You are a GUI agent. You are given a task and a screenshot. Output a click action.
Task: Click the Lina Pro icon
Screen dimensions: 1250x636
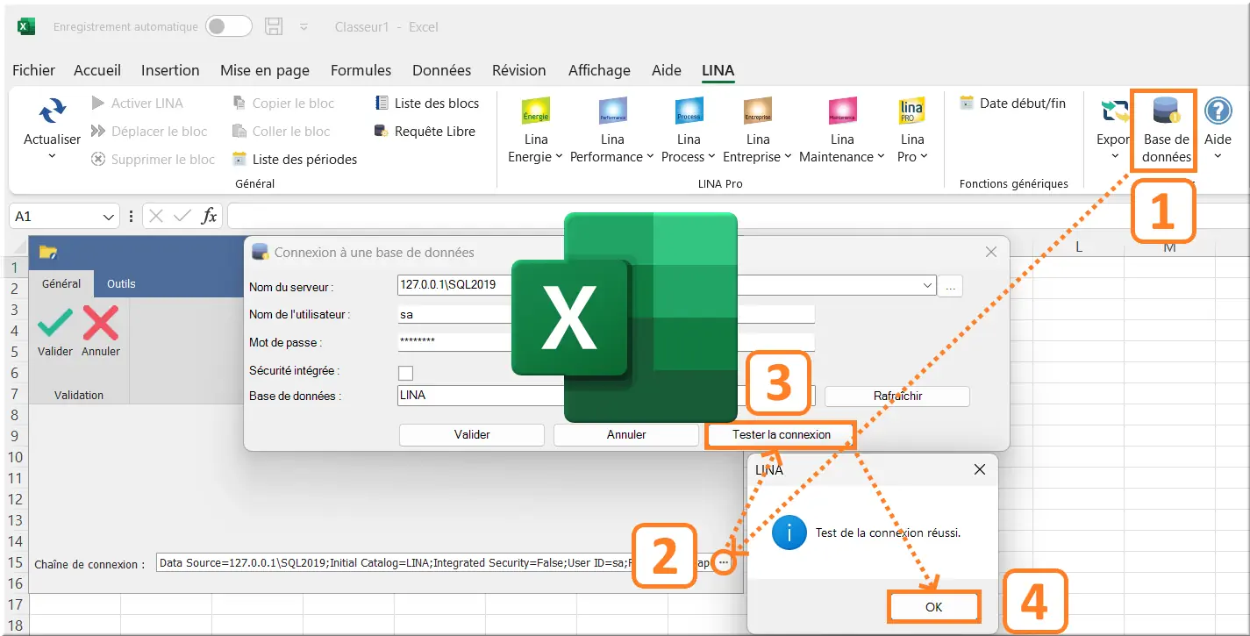point(912,111)
